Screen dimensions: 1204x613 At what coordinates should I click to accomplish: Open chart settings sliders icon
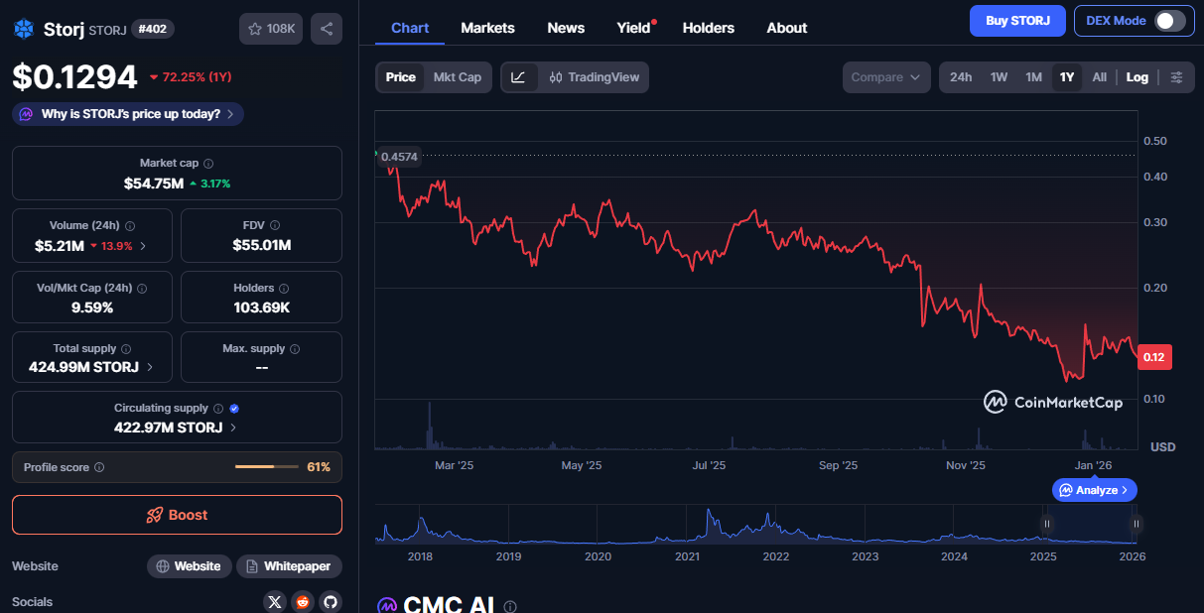coord(1176,77)
